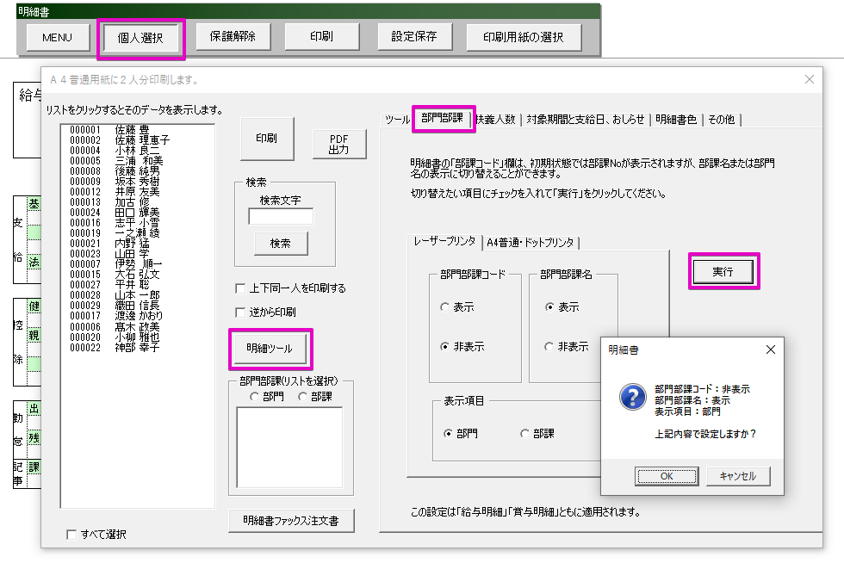
Task: Open the 明細ツール button
Action: click(270, 349)
